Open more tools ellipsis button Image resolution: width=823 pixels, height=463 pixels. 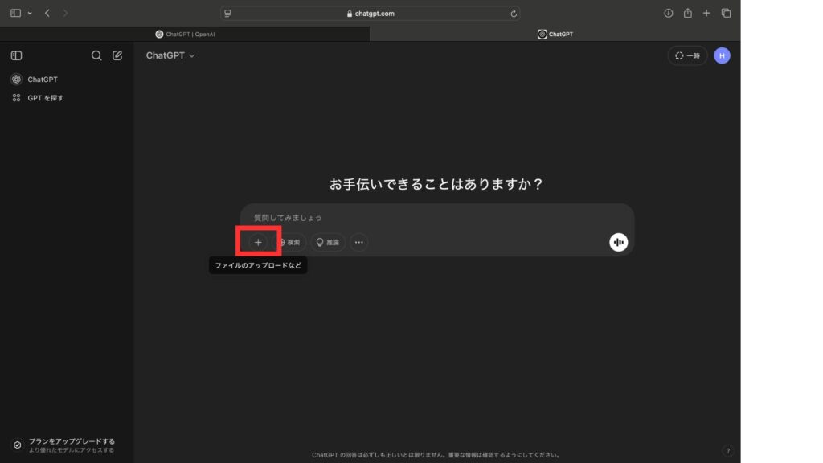tap(359, 243)
